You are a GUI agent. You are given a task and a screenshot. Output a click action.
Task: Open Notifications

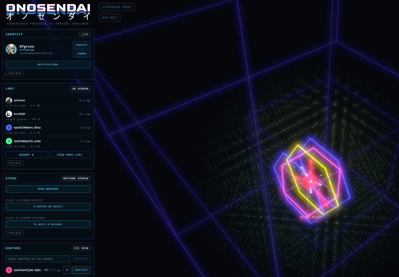point(48,65)
